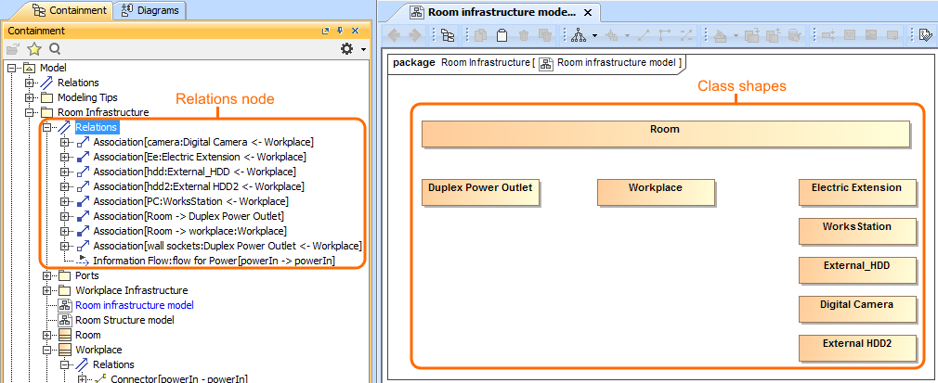Click the quick diagram layout icon

pyautogui.click(x=579, y=36)
